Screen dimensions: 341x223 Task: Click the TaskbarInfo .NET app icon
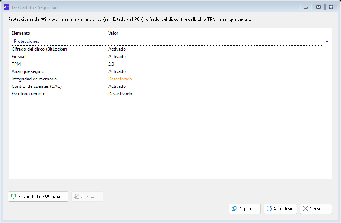pyautogui.click(x=7, y=7)
